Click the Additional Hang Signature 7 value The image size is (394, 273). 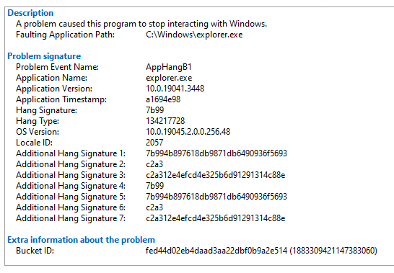(215, 218)
